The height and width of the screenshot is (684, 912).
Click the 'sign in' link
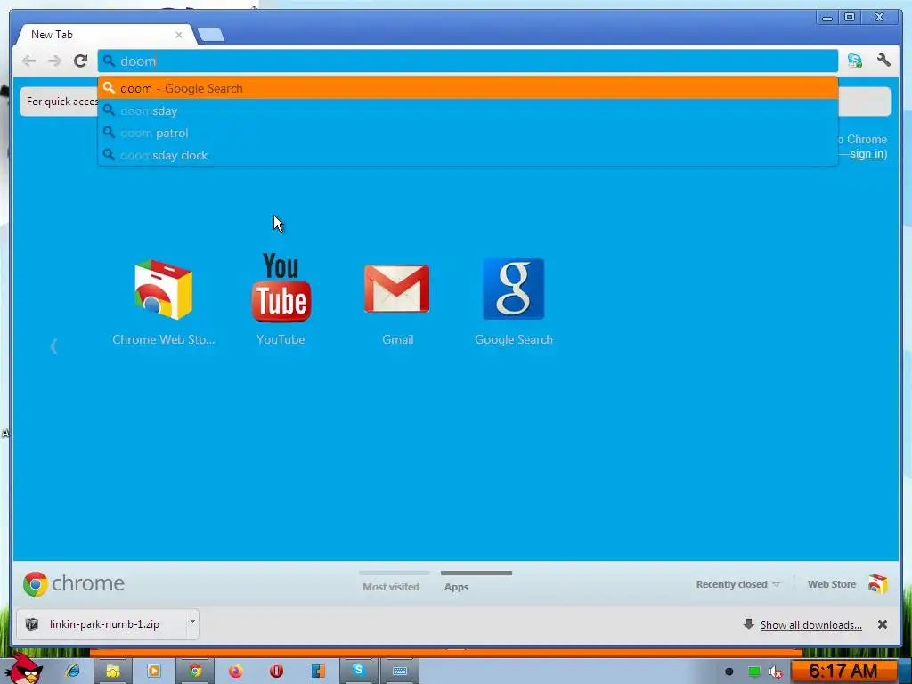(867, 153)
